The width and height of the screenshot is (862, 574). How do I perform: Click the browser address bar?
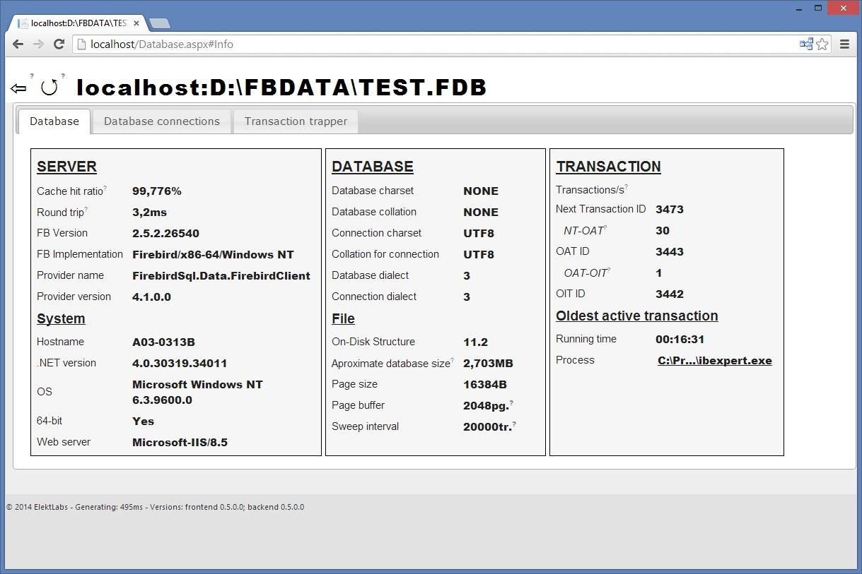283,44
